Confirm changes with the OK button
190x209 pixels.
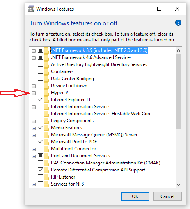click(135, 196)
